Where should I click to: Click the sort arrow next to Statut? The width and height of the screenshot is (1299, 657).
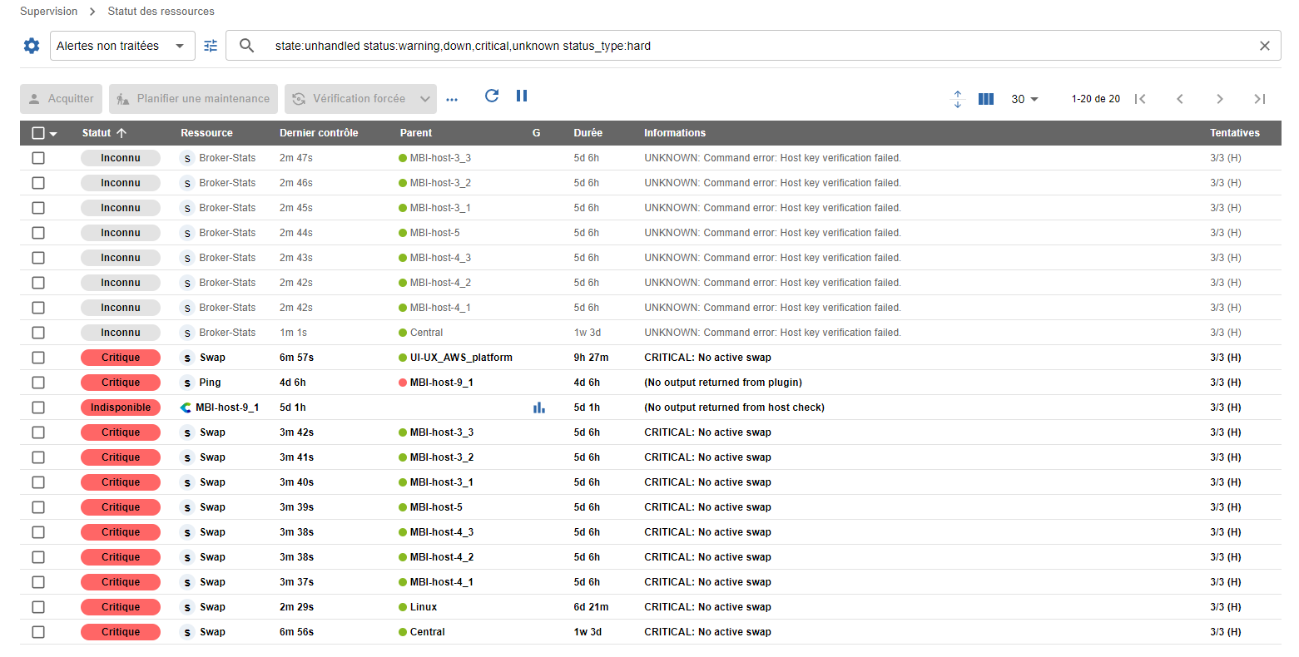(x=121, y=133)
